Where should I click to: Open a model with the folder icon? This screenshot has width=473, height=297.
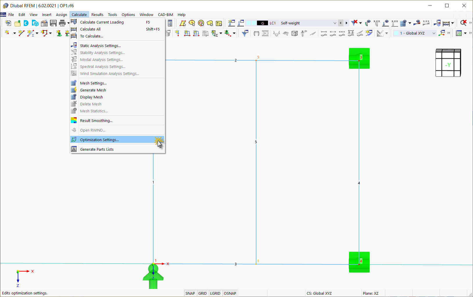click(17, 23)
